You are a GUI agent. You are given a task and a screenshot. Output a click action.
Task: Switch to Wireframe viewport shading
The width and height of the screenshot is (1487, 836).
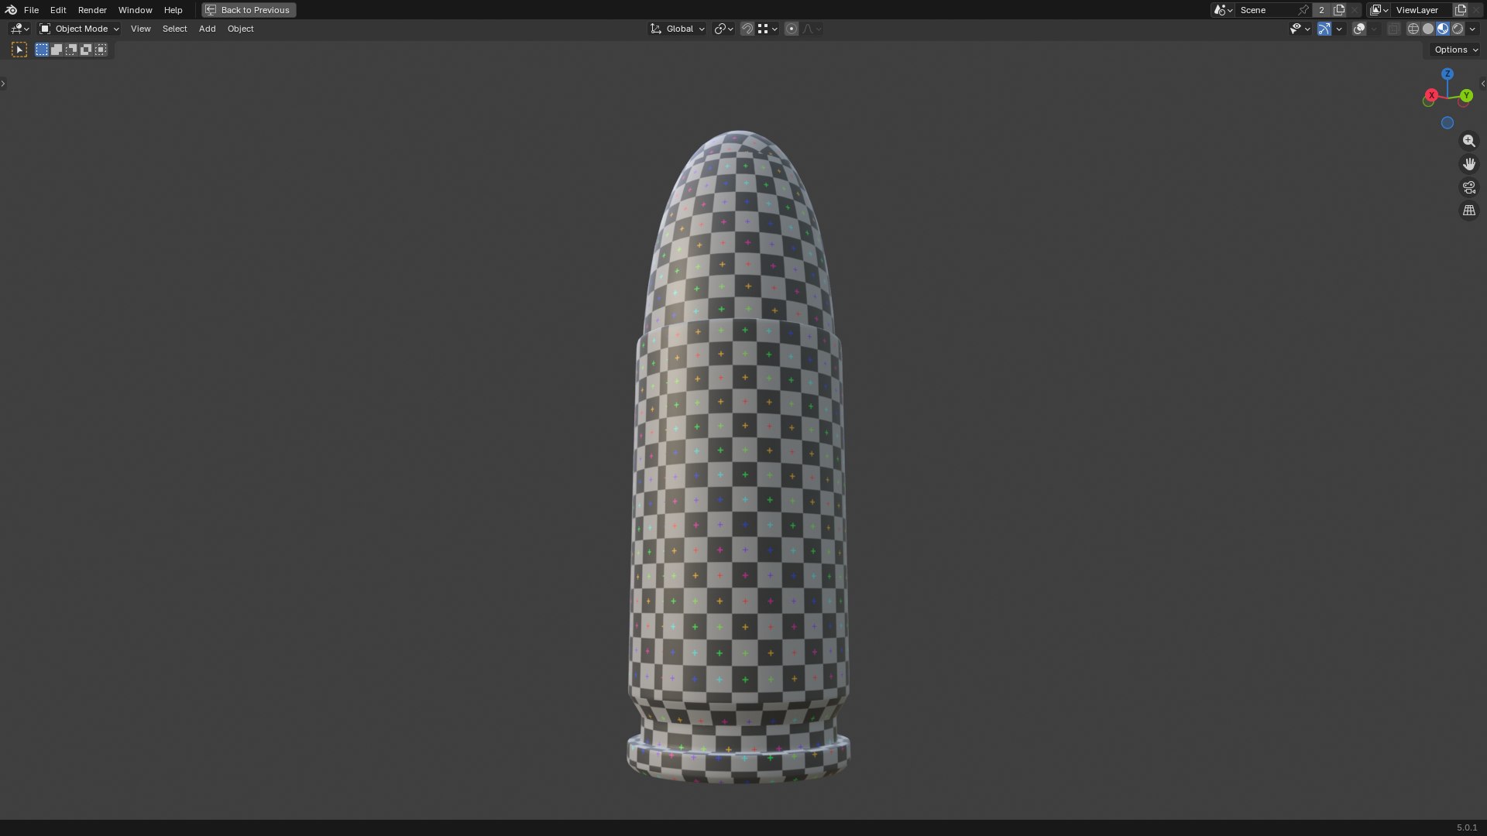click(1413, 29)
